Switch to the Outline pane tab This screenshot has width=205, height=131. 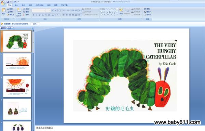coord(10,28)
